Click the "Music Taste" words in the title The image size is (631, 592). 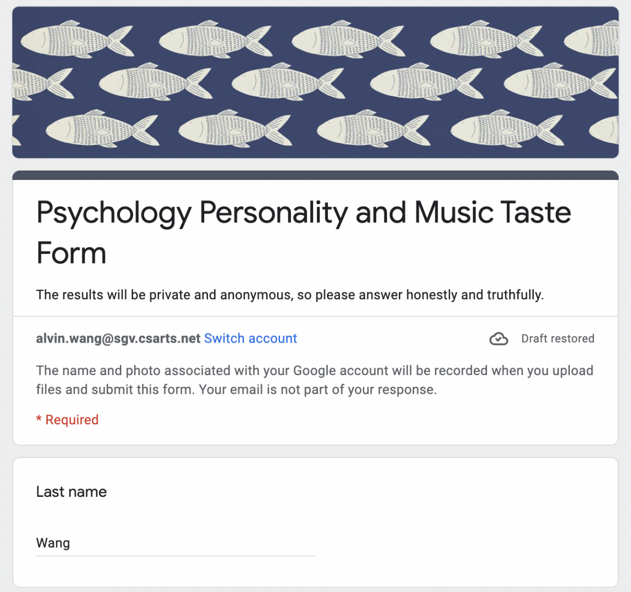point(492,213)
